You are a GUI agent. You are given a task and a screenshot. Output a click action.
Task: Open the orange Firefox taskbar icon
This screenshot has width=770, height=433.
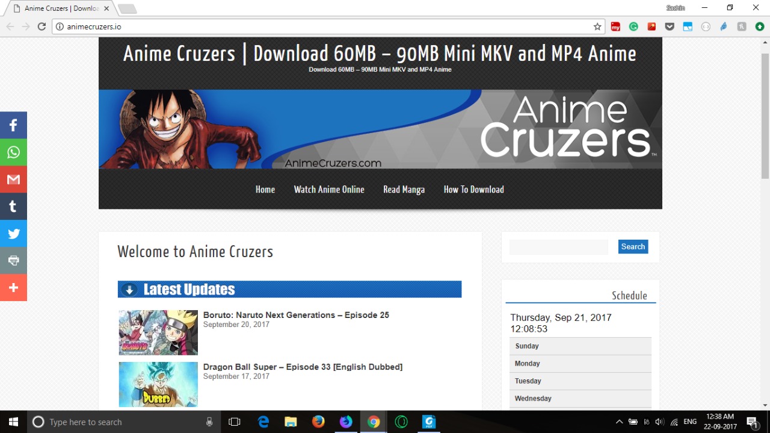(318, 422)
